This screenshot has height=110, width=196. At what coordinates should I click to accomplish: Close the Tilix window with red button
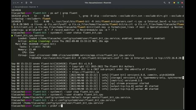point(182,3)
